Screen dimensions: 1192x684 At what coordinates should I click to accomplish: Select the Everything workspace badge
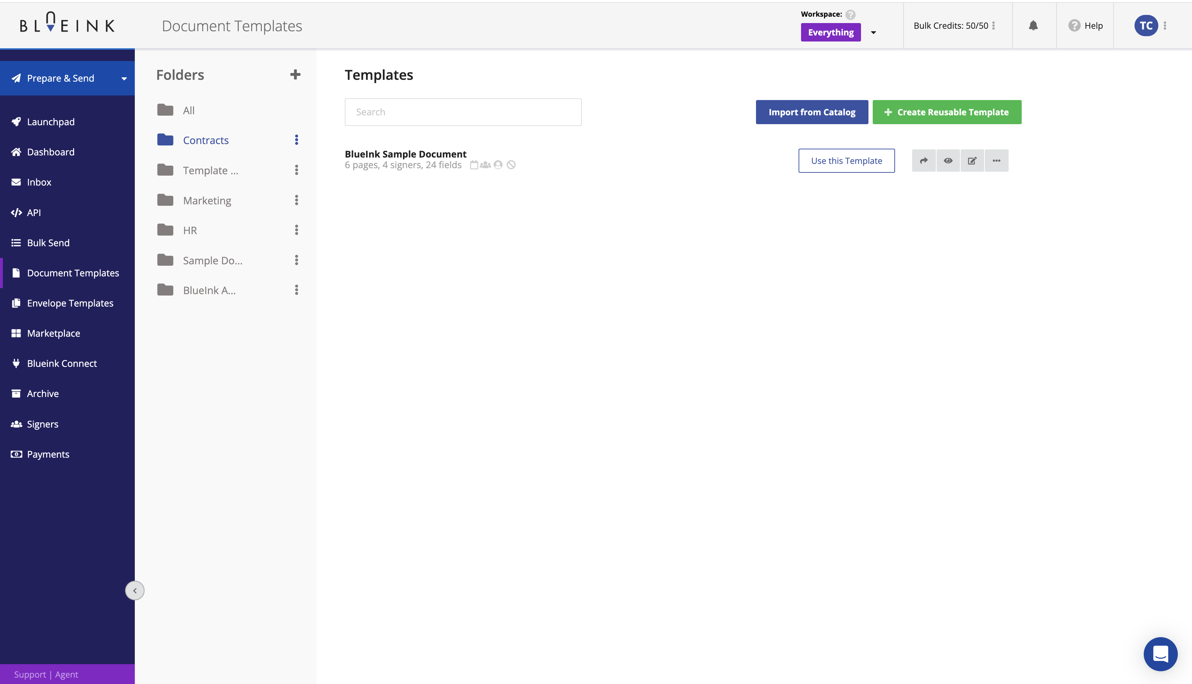tap(830, 32)
